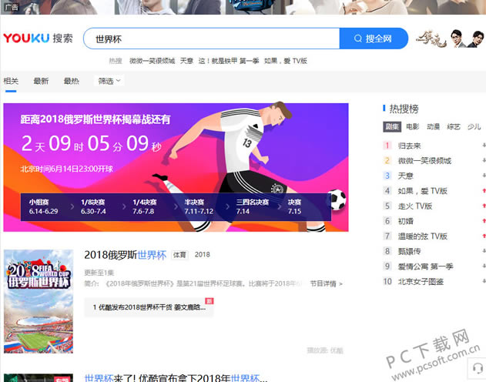This screenshot has width=486, height=382.
Task: Select the 少儿 hot list tab
Action: pos(474,127)
